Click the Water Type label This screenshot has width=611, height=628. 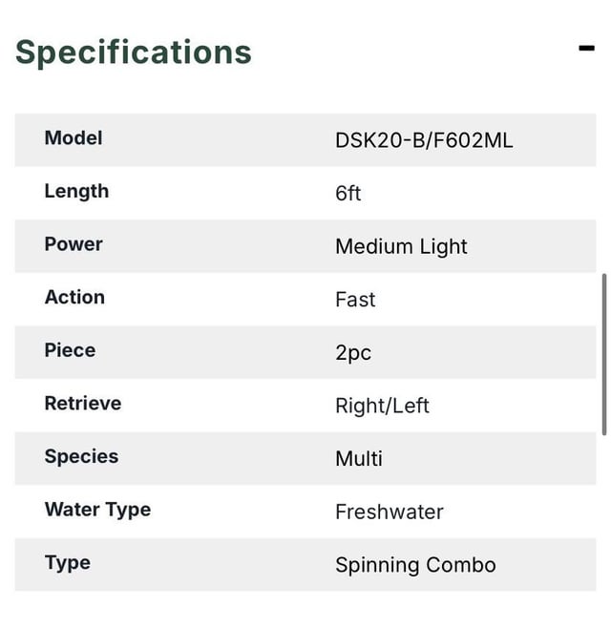click(97, 510)
